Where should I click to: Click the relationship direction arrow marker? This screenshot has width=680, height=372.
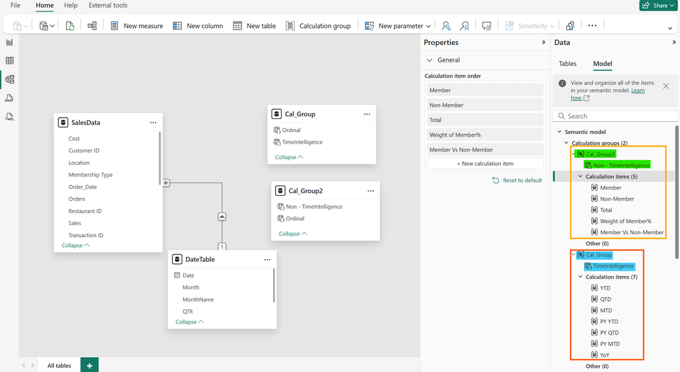tap(222, 216)
